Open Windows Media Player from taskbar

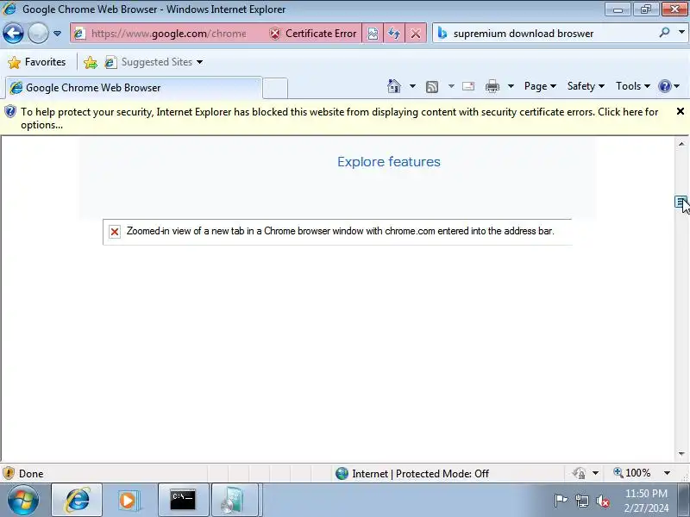[129, 500]
